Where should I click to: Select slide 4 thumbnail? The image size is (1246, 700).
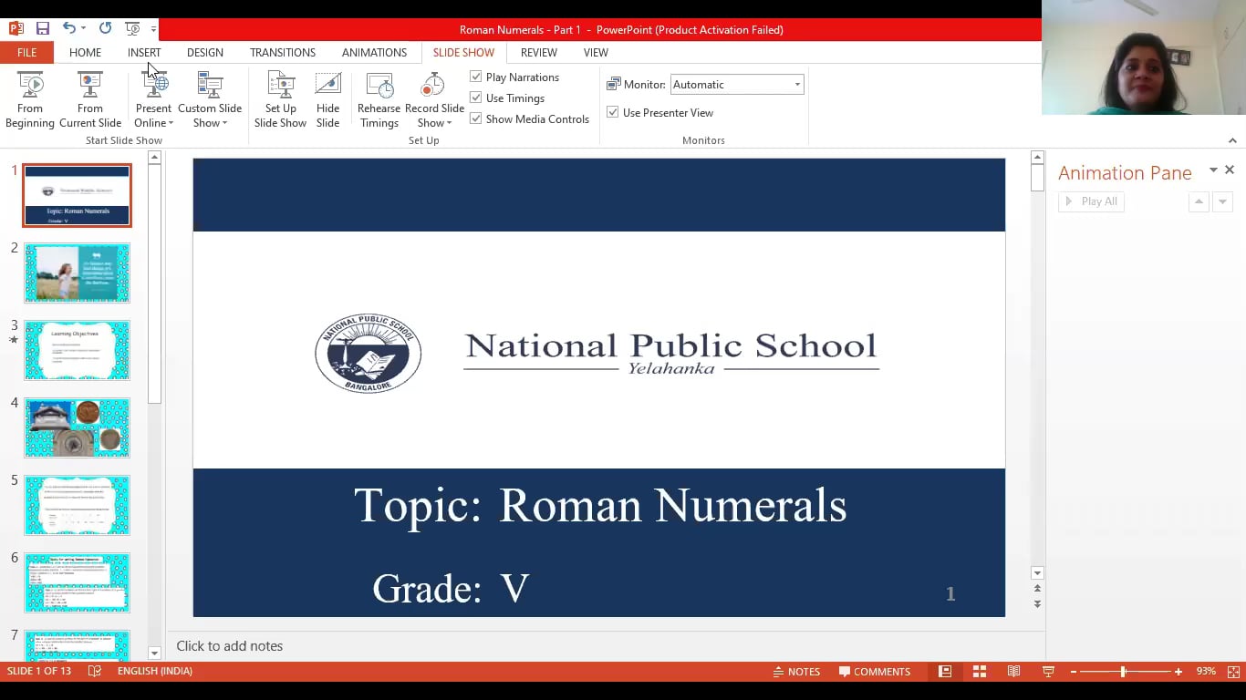[77, 427]
